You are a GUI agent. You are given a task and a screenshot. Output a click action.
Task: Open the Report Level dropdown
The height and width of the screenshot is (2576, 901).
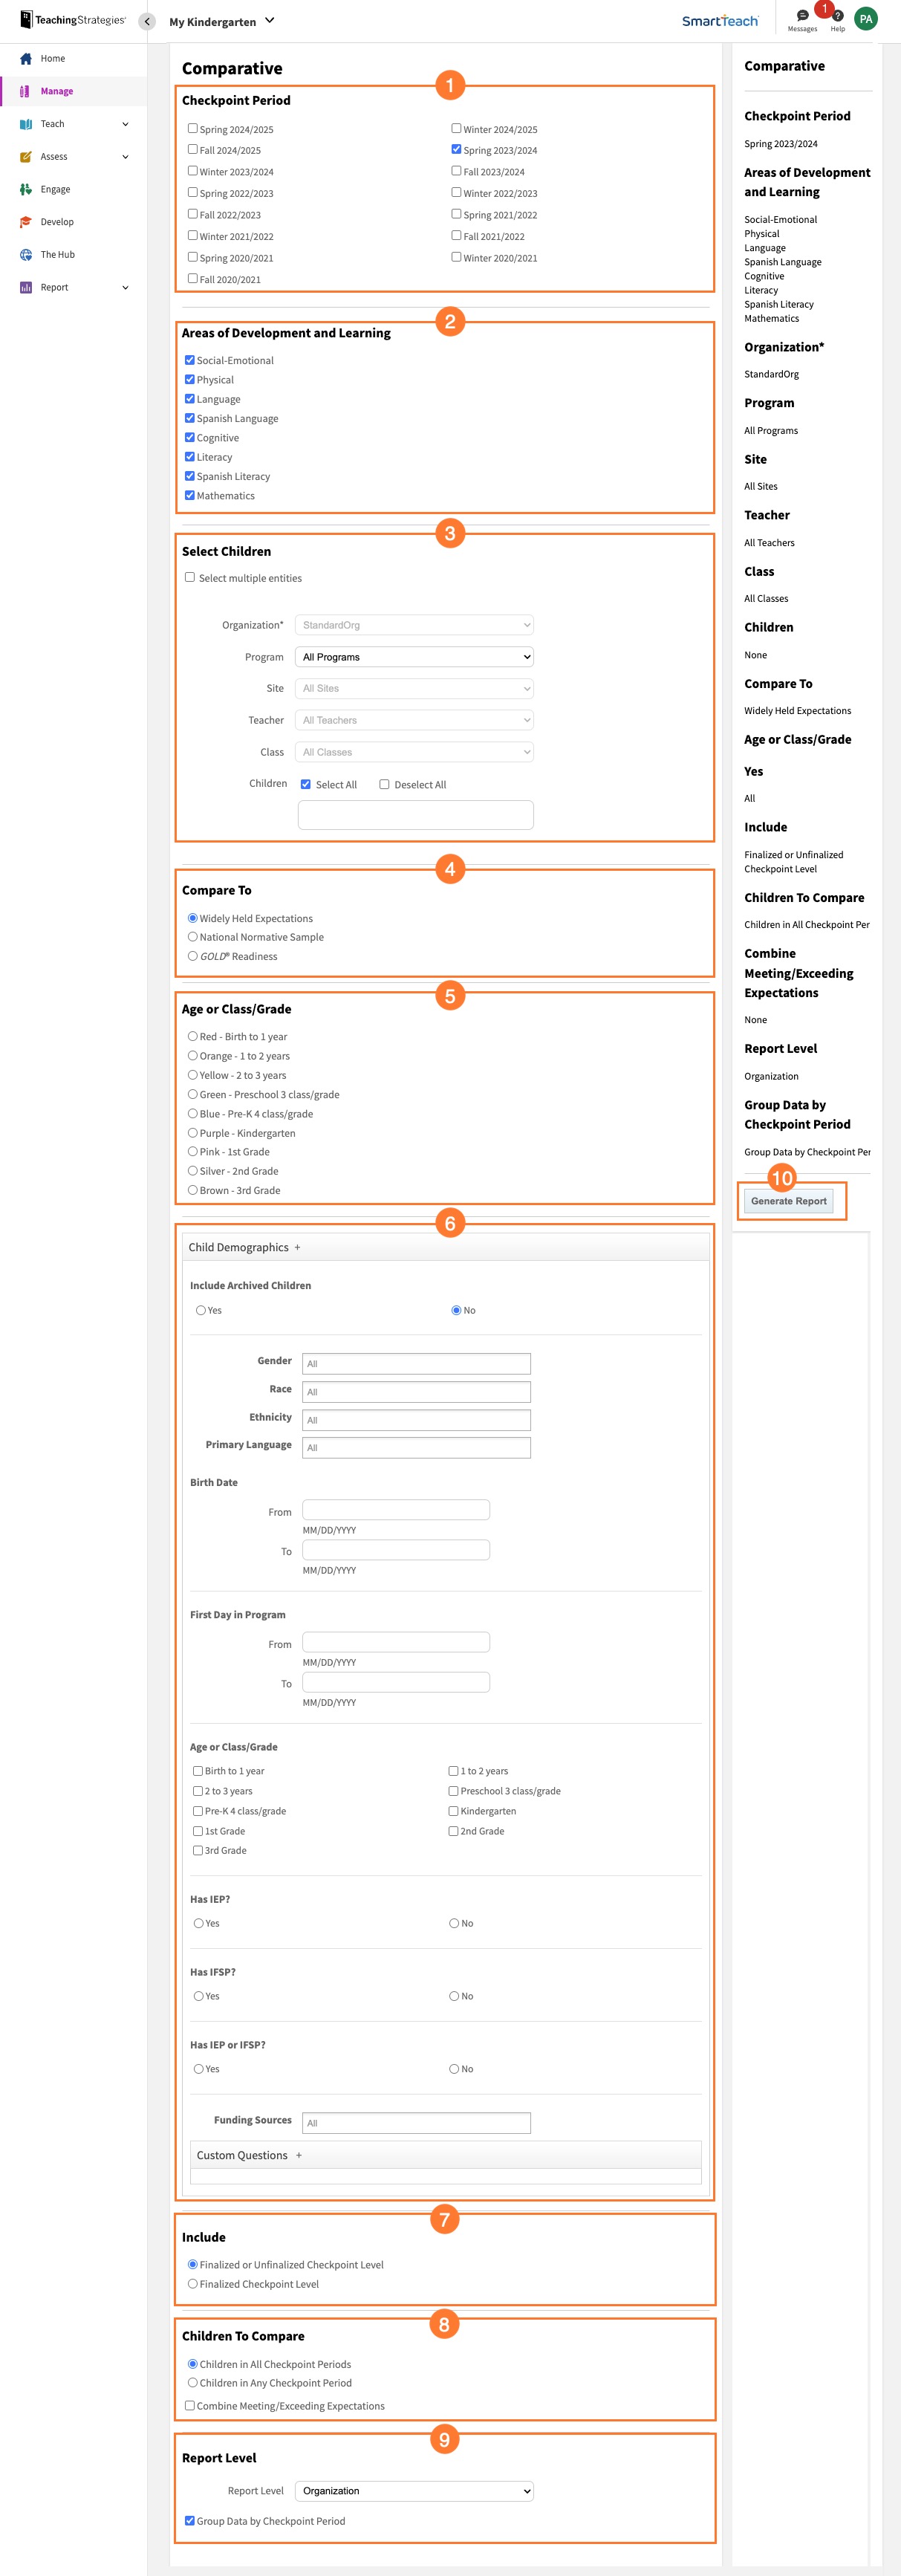point(414,2490)
